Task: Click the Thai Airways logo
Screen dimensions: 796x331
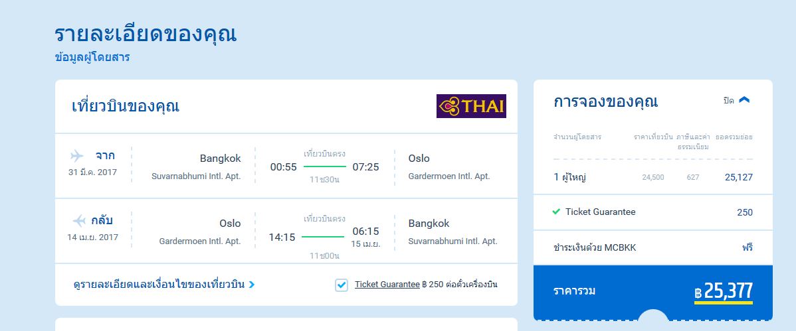Action: coord(471,106)
